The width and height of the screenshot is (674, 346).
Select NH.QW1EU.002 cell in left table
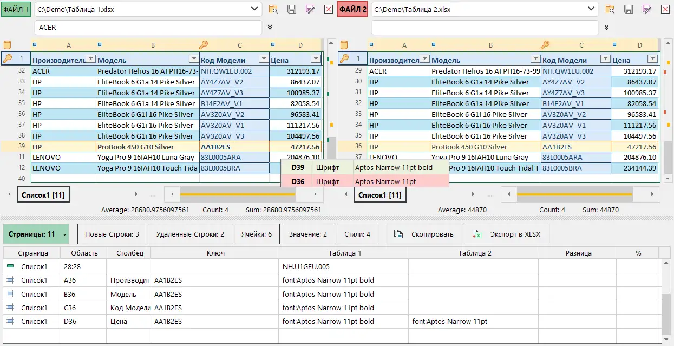pos(234,71)
